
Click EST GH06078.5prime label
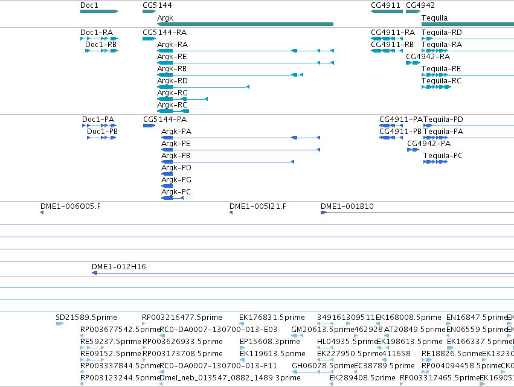(323, 366)
